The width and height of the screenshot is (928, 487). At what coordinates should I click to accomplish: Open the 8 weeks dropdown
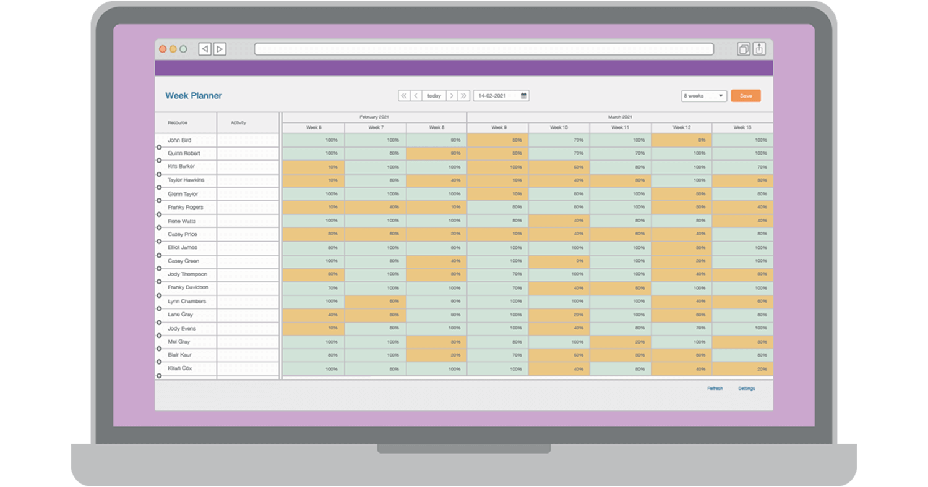pyautogui.click(x=704, y=96)
